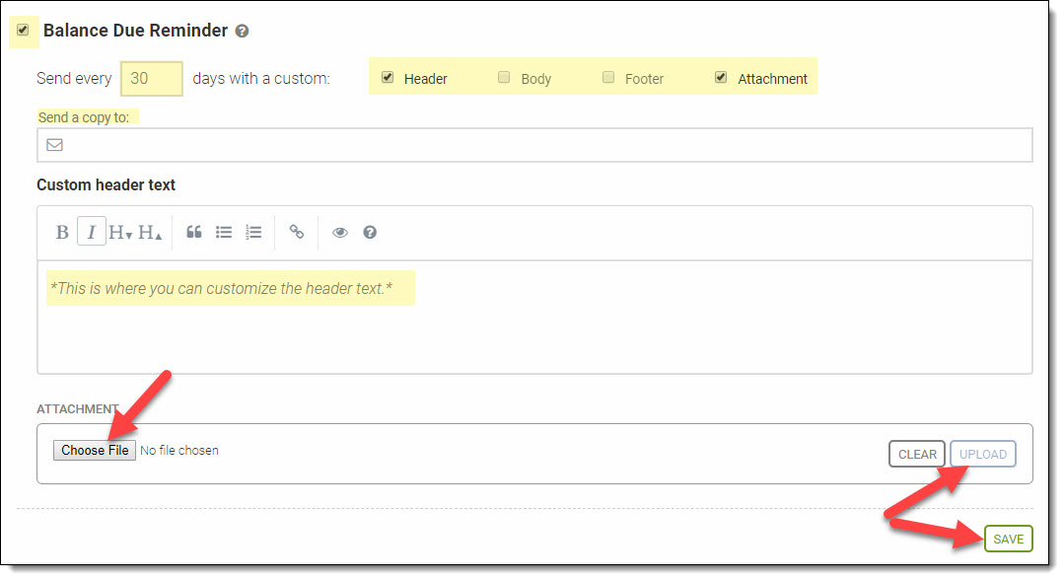Enable the Footer checkbox
Screen dimensions: 1064x580
pos(608,77)
